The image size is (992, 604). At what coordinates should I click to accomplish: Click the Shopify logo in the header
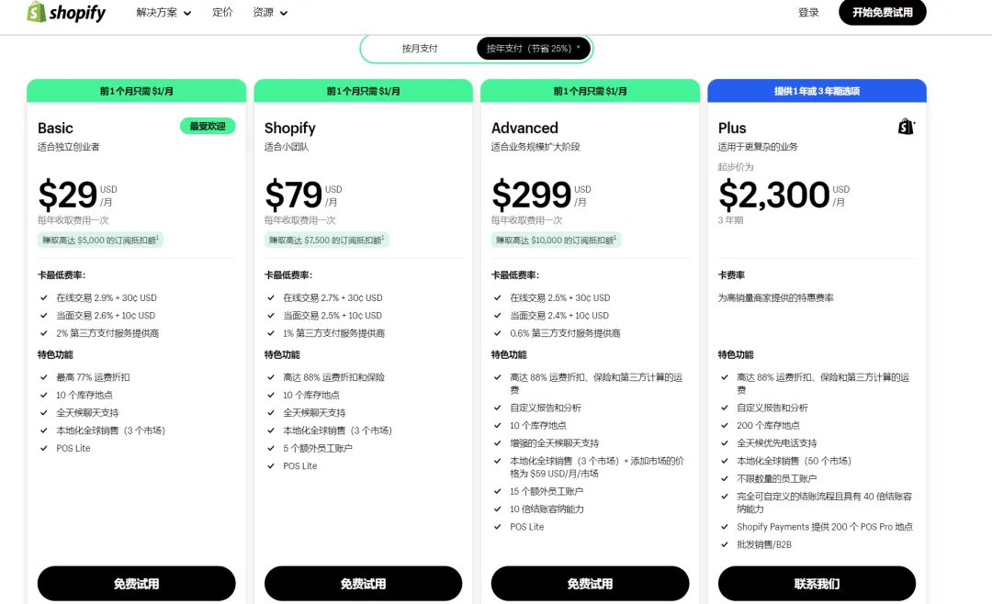tap(66, 13)
